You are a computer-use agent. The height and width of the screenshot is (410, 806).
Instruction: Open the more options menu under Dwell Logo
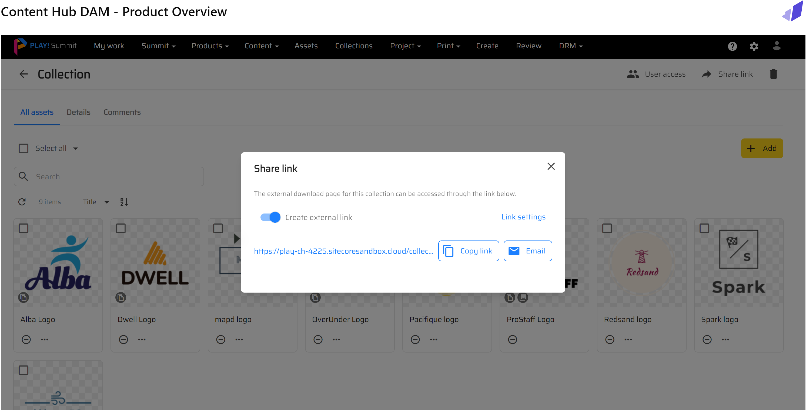[142, 339]
